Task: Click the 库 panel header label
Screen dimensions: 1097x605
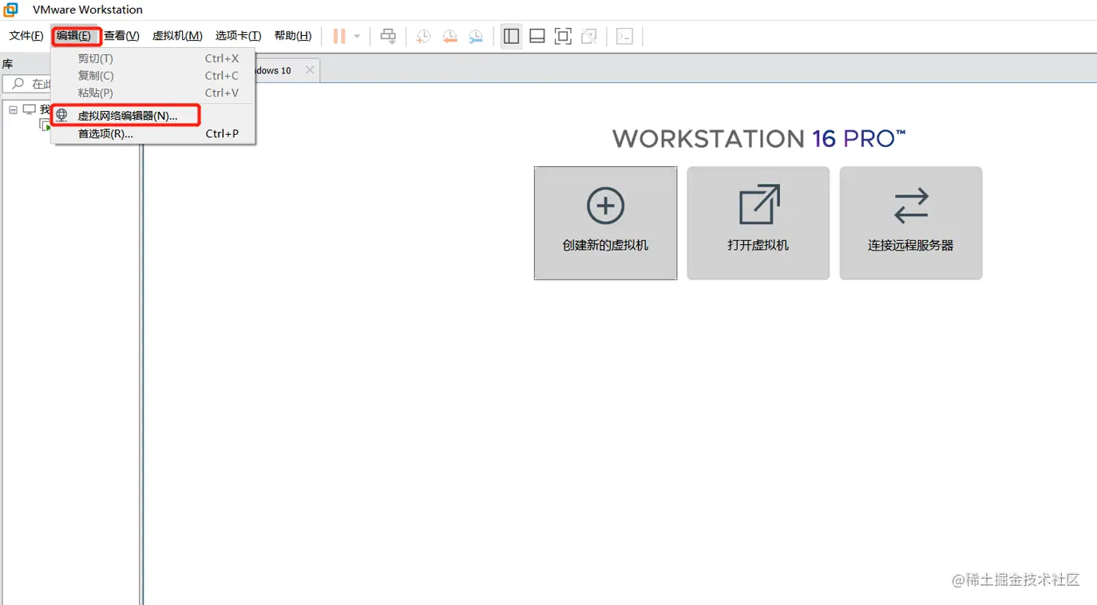Action: (x=7, y=64)
